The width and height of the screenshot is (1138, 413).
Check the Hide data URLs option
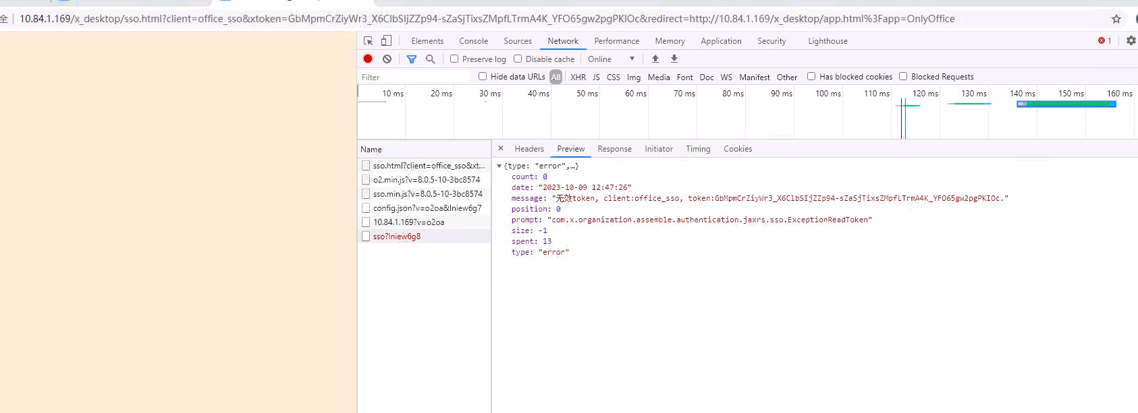coord(483,77)
